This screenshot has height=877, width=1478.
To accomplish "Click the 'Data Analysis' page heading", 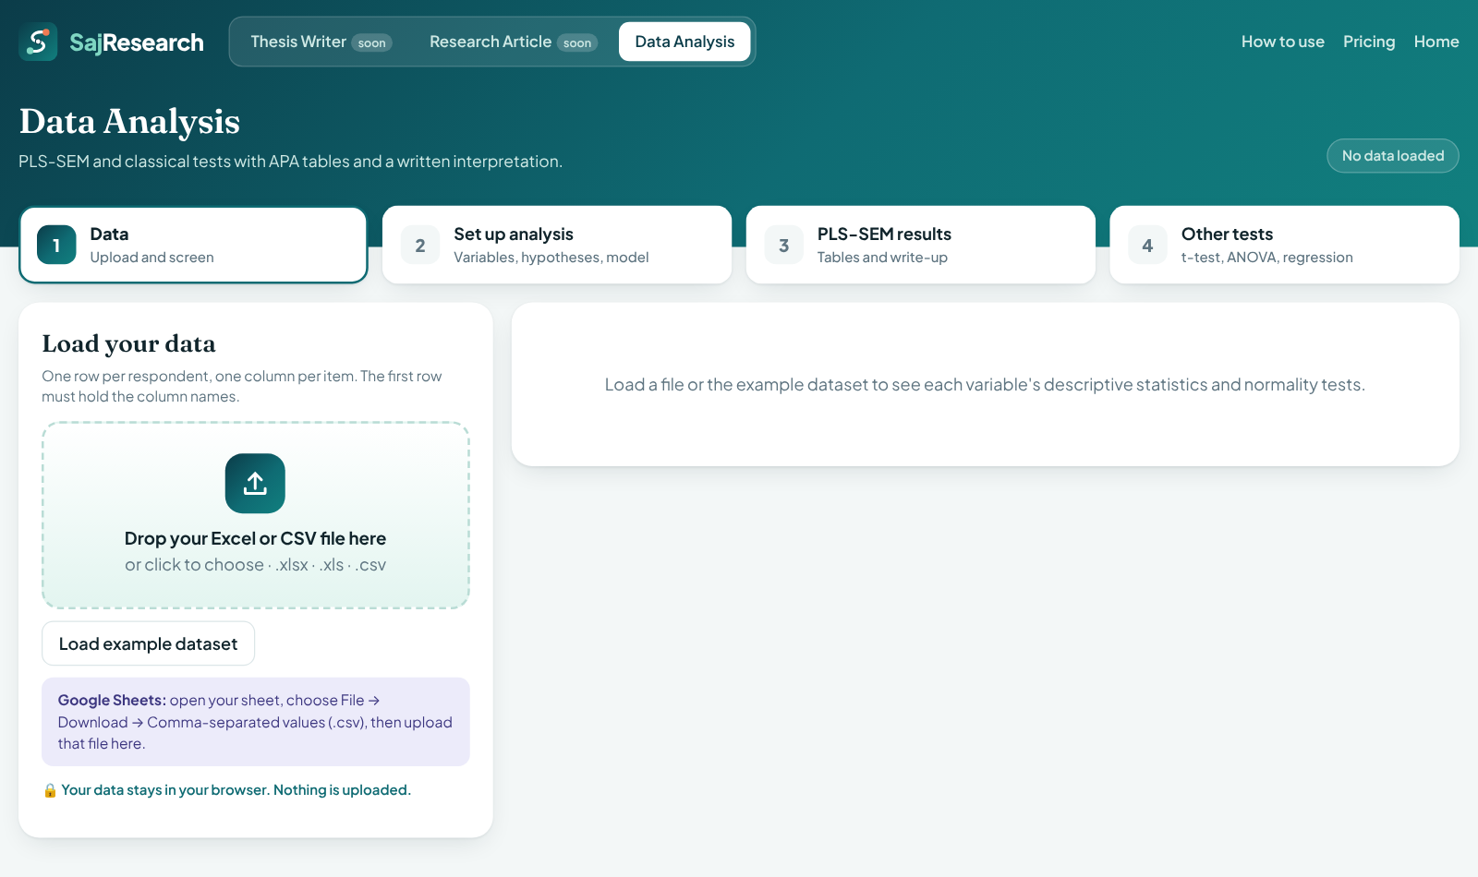I will click(129, 122).
